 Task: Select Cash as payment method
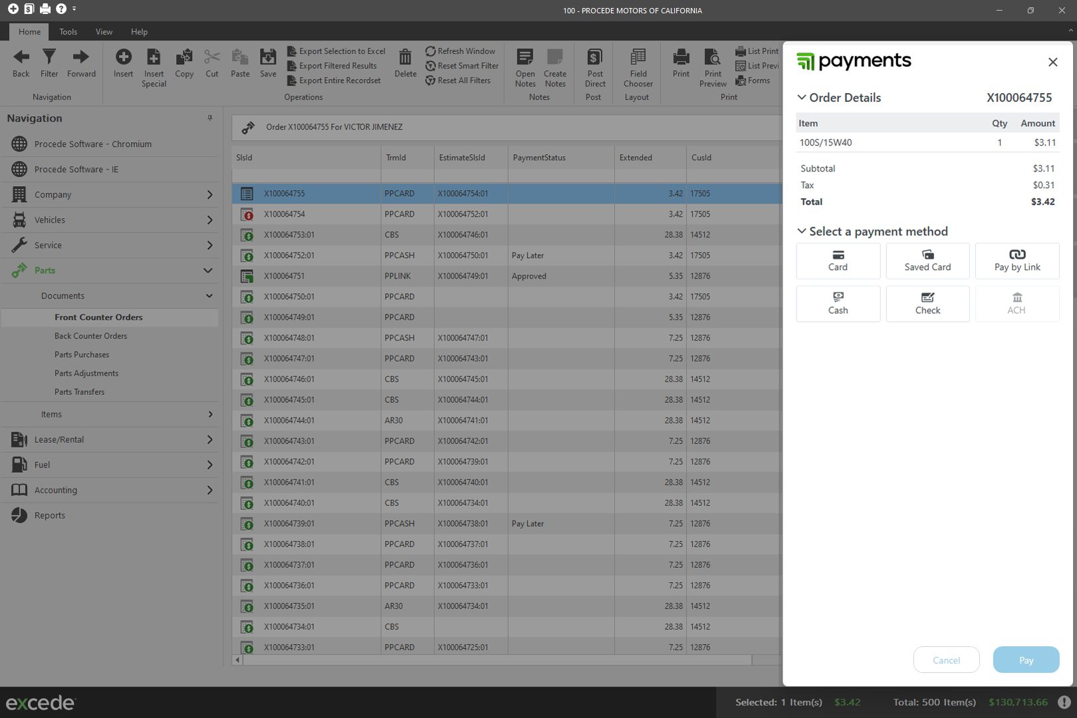pos(838,304)
